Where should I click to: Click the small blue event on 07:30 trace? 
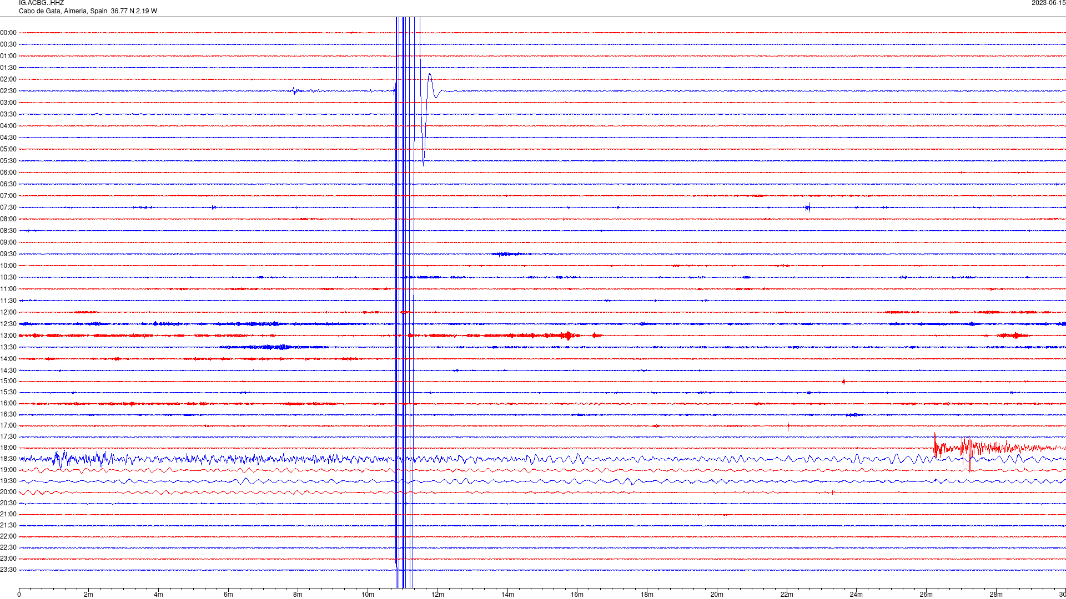(808, 208)
